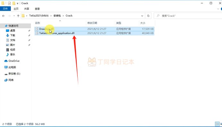Click Tekla2021(64bit) breadcrumb
The height and width of the screenshot is (127, 222).
(x=39, y=16)
